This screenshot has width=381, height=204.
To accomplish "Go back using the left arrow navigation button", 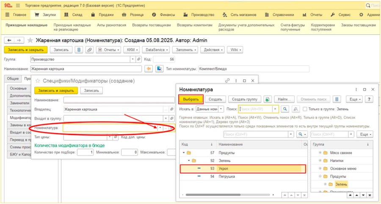I will 9,40.
